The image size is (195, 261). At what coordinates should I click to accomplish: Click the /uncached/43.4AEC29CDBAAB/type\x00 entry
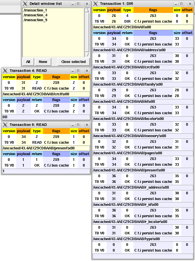[x=143, y=239]
